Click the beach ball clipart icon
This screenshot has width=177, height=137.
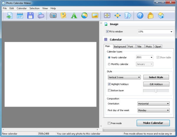84,16
